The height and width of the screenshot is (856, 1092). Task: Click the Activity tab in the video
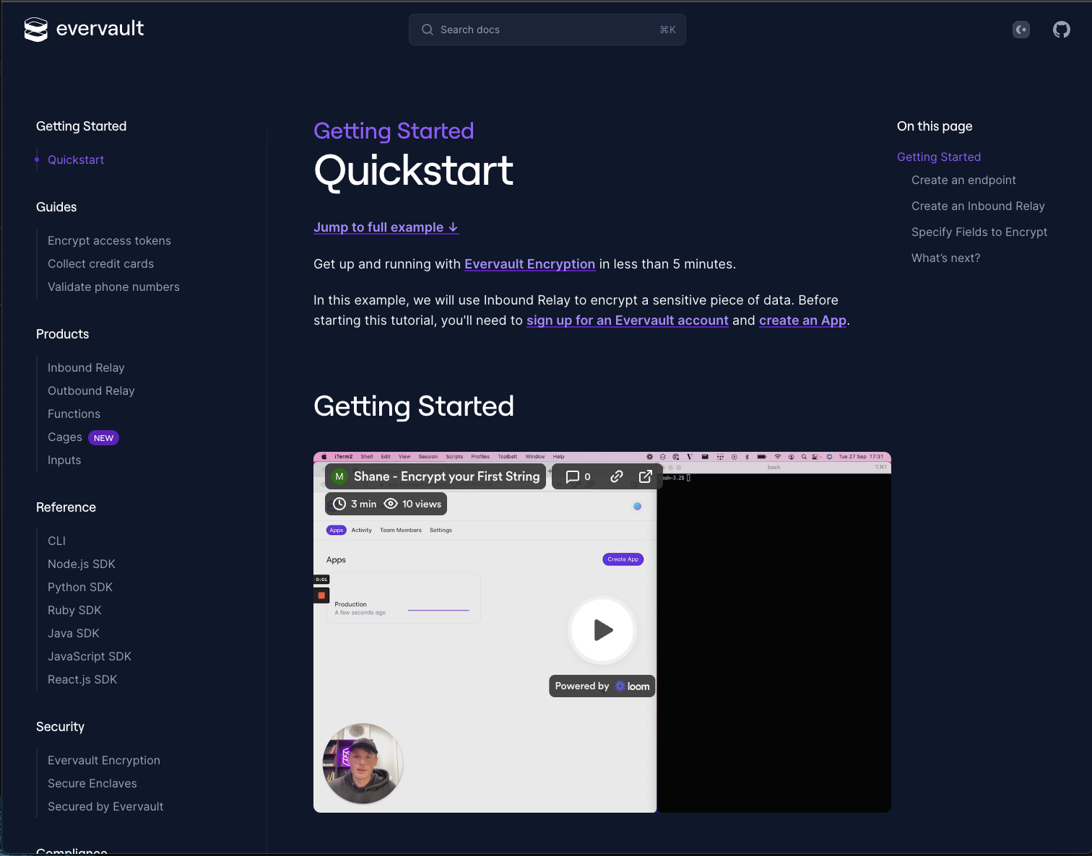click(362, 530)
